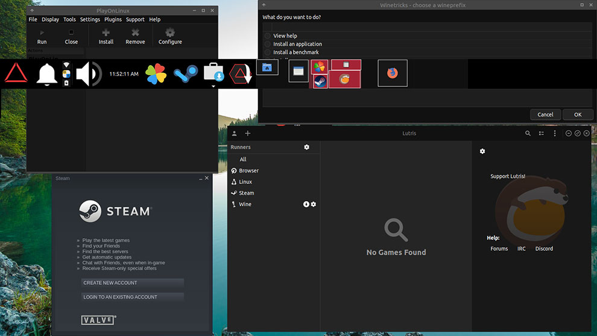This screenshot has width=597, height=336.
Task: Launch PlayOnLinux clover icon in panel
Action: (156, 74)
